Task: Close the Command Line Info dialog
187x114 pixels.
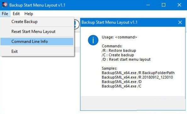Action: click(180, 22)
